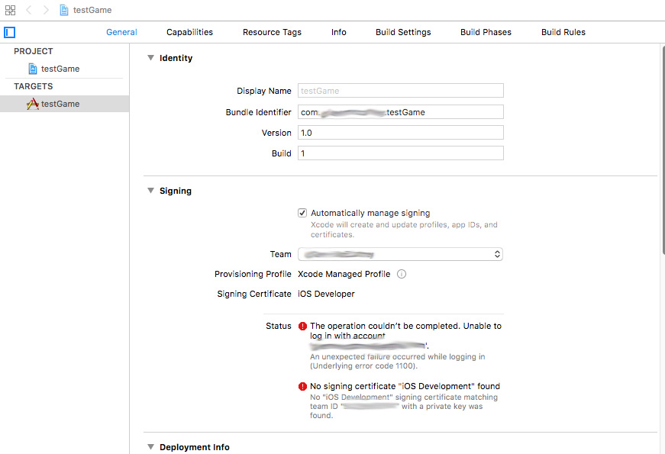Click the 'Underlying error code 1100' text

[x=363, y=365]
